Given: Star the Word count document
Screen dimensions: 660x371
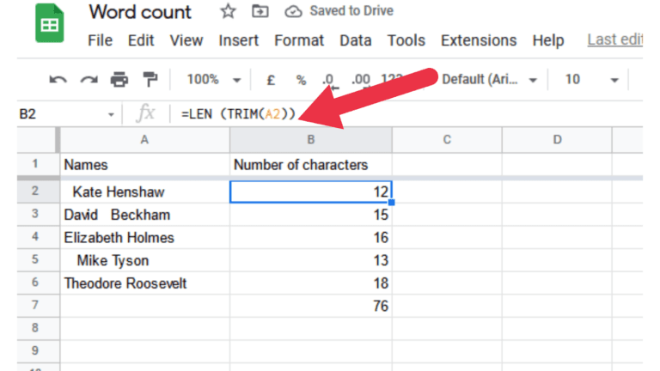Looking at the screenshot, I should [x=228, y=12].
